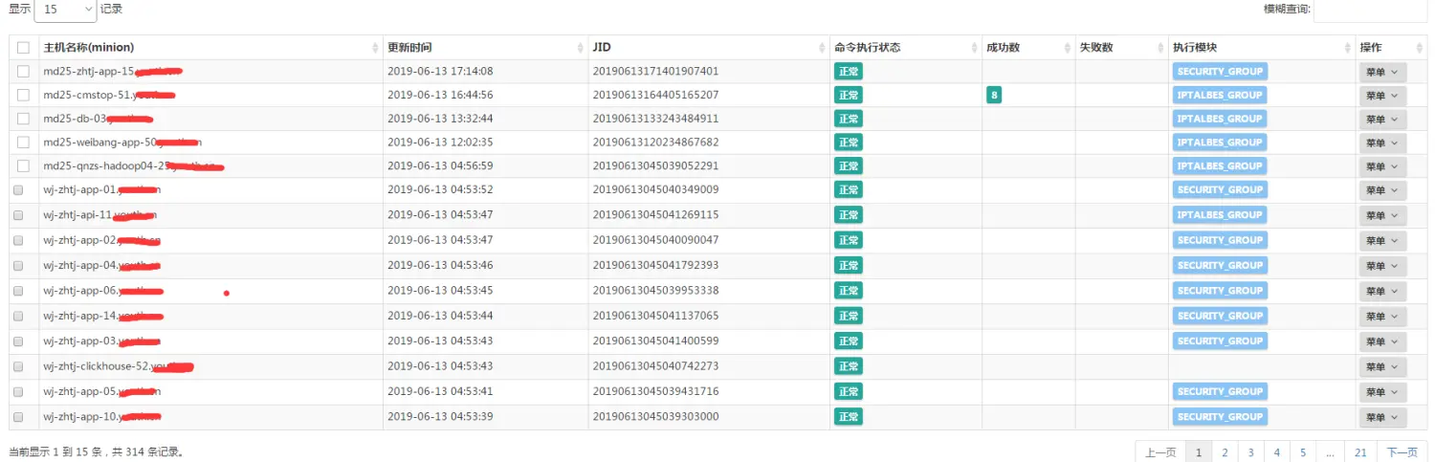
Task: Click JID 20190613045039303000
Action: coord(655,417)
